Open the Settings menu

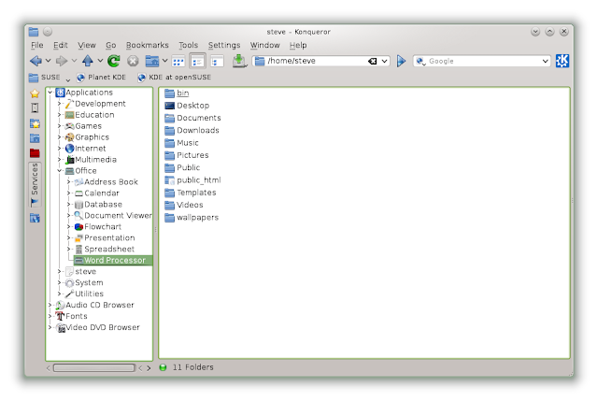(224, 45)
